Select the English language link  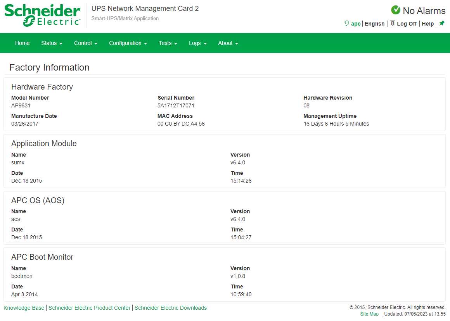click(374, 24)
